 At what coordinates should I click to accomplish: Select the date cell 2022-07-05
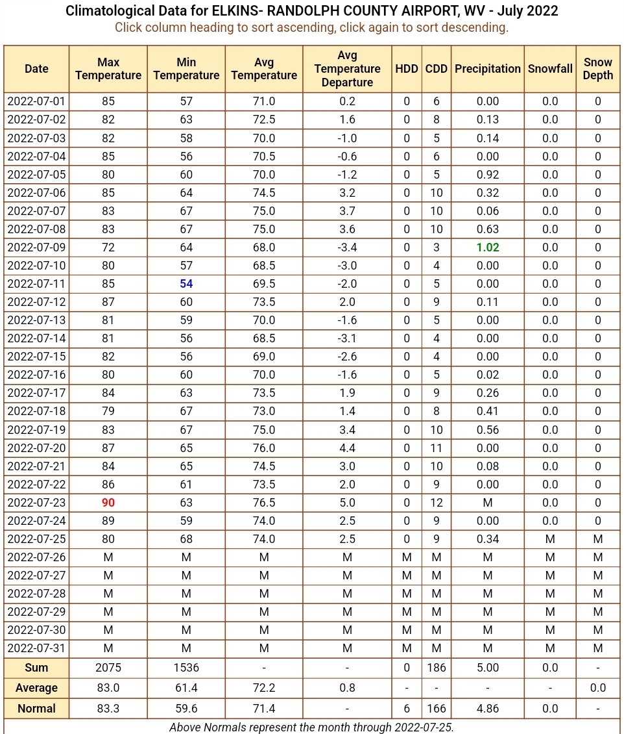pyautogui.click(x=36, y=175)
